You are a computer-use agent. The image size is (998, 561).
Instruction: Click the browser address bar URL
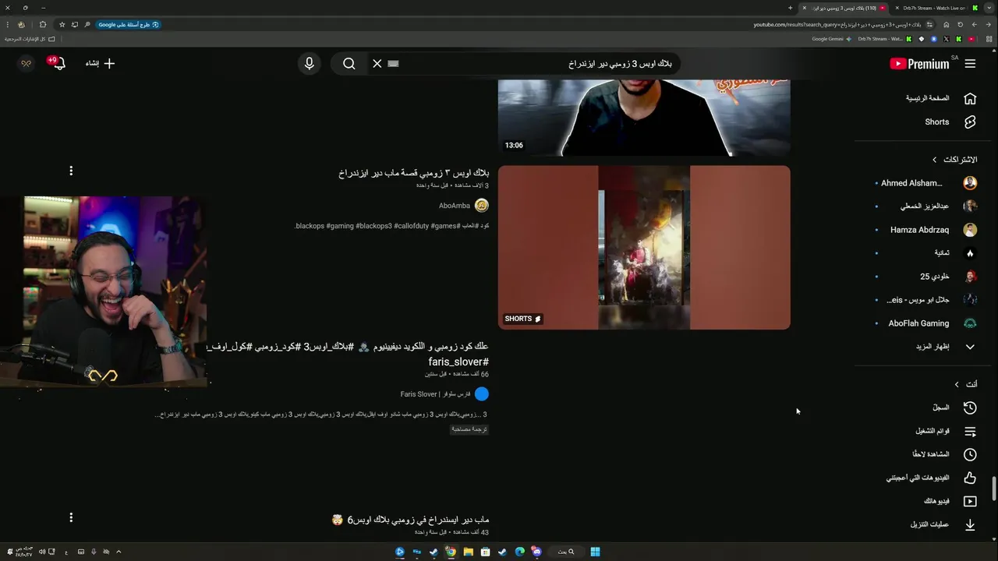837,25
